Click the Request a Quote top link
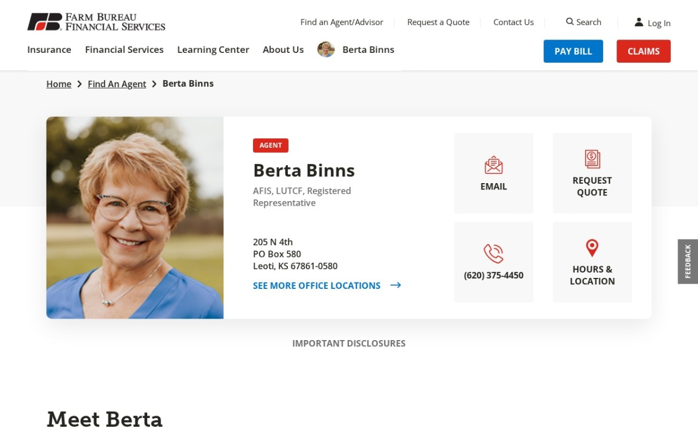This screenshot has height=436, width=698. (439, 22)
